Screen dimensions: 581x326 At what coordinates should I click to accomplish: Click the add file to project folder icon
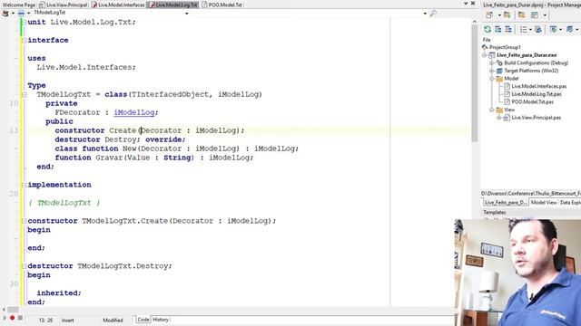pos(507,15)
